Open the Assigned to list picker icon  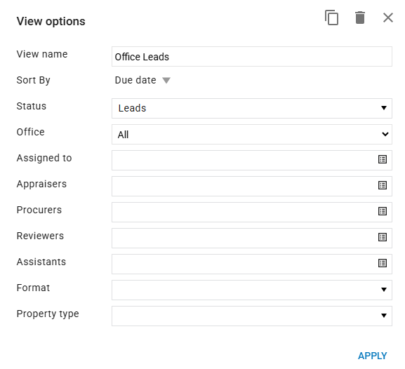(x=383, y=159)
